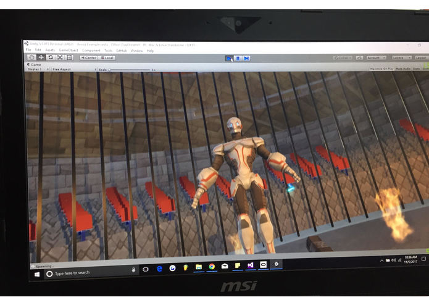This screenshot has width=429, height=305.
Task: Open the Cloud services button
Action: 359,57
